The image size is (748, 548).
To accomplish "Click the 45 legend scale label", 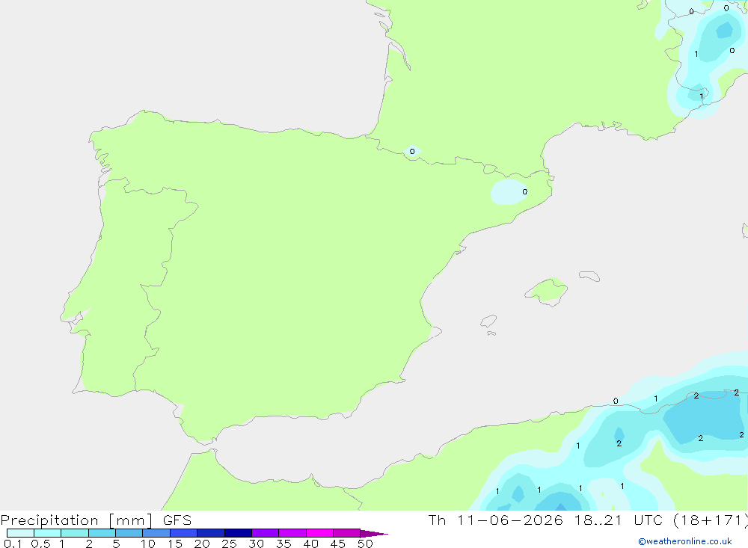I will (x=338, y=544).
